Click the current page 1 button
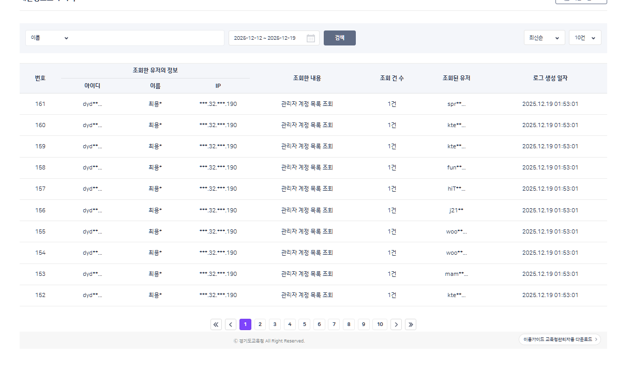This screenshot has height=373, width=617. tap(245, 324)
